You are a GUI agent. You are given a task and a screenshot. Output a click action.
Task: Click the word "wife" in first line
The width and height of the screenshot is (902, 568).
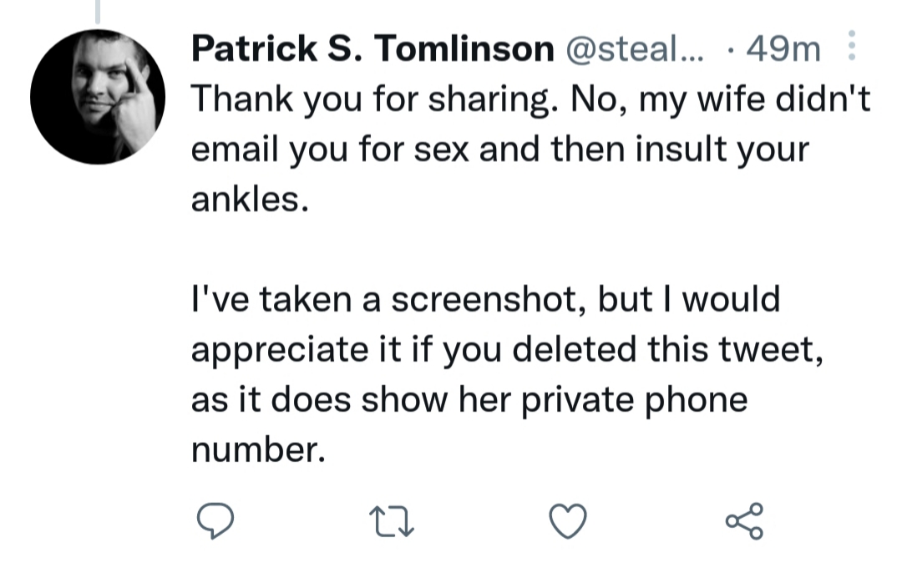click(x=731, y=99)
